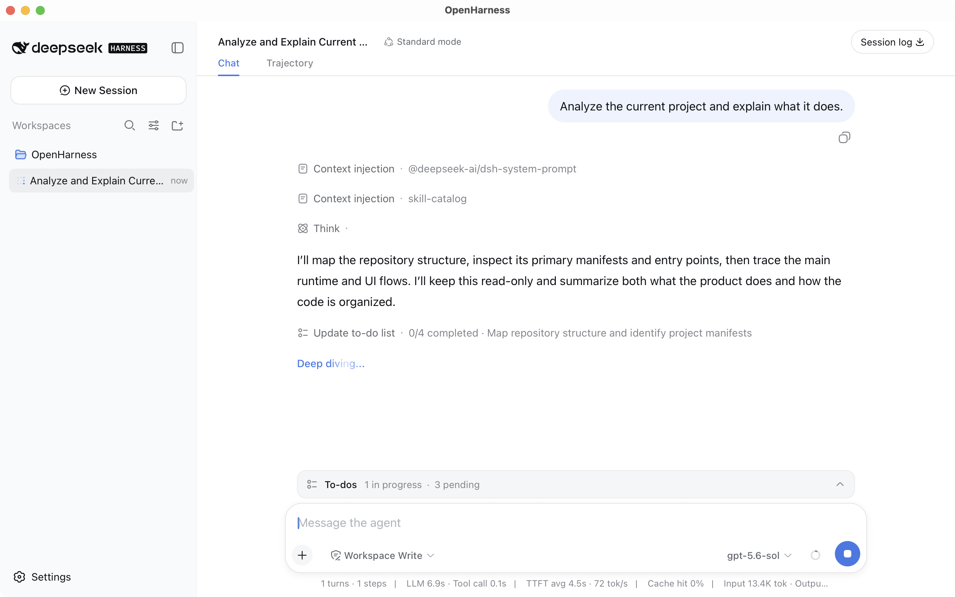The image size is (955, 597).
Task: Click the 'Cache hit 0%' status
Action: pos(676,584)
